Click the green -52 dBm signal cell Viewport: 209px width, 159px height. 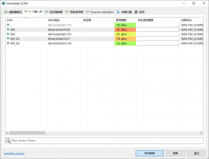[x=125, y=43]
